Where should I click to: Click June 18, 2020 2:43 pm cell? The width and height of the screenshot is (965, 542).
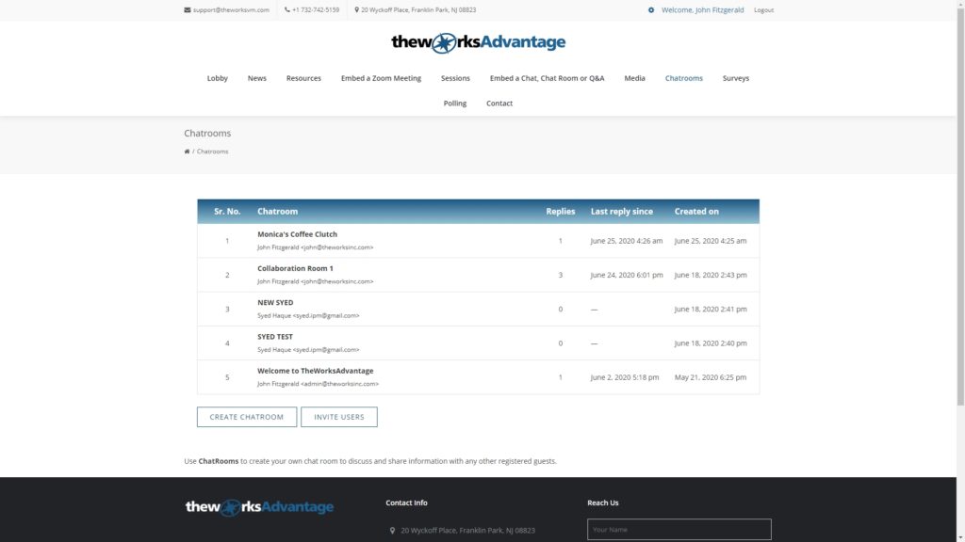pyautogui.click(x=711, y=276)
